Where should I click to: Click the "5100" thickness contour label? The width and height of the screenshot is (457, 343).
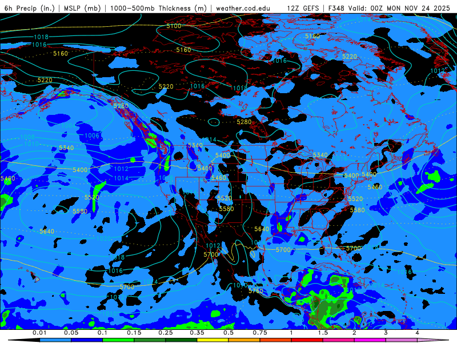[x=174, y=26]
